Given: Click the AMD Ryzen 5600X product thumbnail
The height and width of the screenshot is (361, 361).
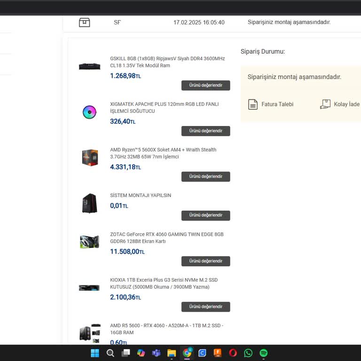Looking at the screenshot, I should pos(89,157).
